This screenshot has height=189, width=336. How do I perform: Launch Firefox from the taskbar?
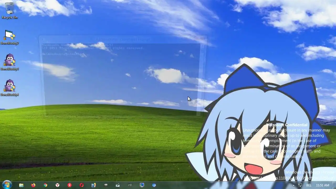[33, 185]
